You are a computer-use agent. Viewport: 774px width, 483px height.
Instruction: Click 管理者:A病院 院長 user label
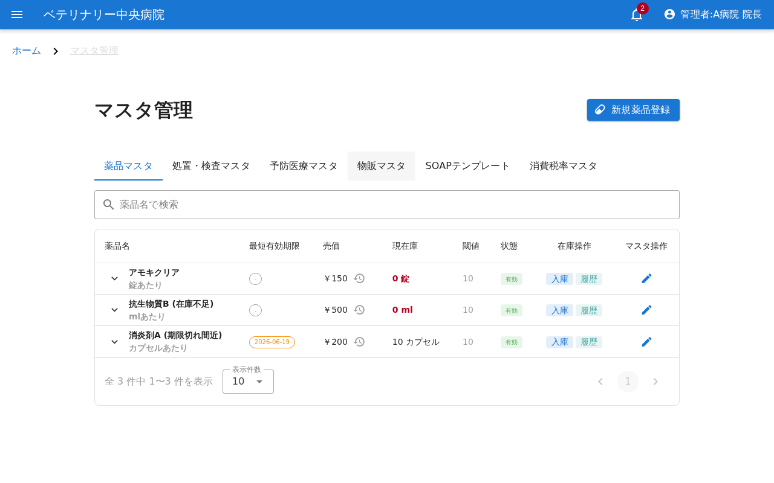pos(721,14)
